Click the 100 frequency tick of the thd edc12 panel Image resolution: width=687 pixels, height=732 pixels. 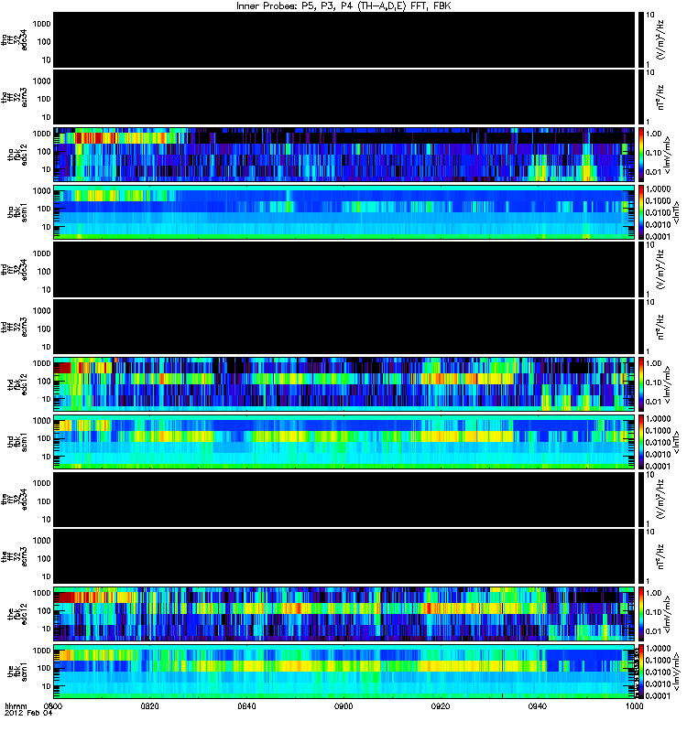coord(44,382)
